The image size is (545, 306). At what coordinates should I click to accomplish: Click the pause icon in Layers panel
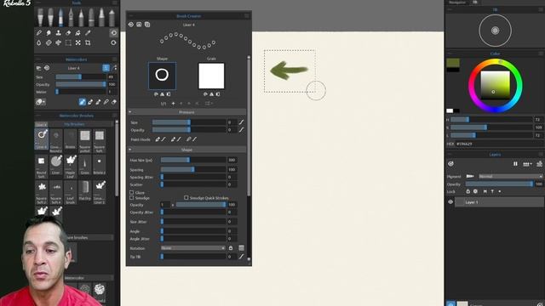[515, 164]
